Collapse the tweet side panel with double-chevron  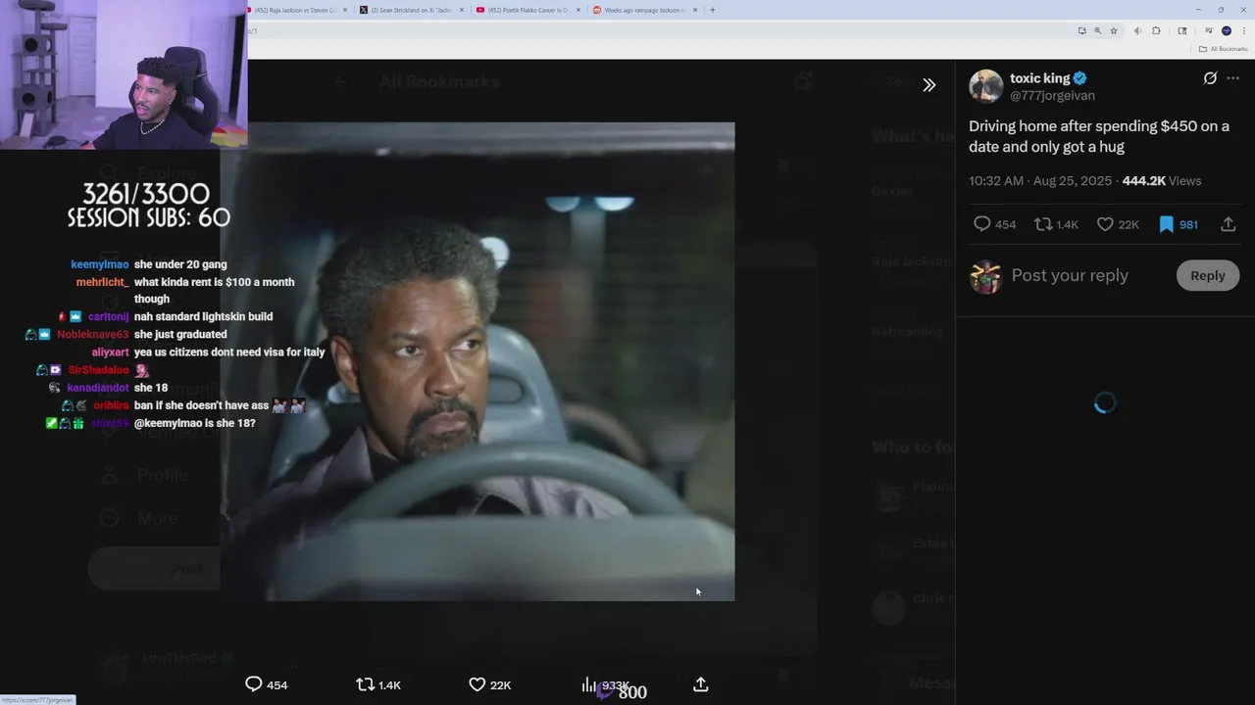pos(929,85)
